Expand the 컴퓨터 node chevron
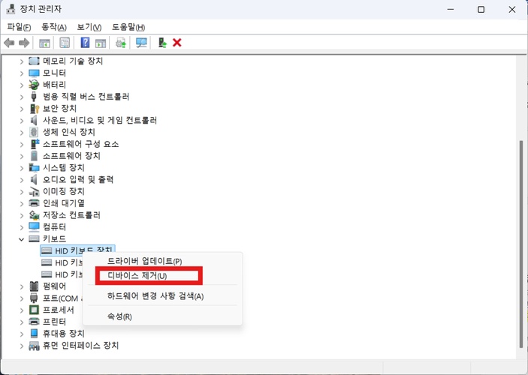The image size is (528, 375). coord(22,227)
